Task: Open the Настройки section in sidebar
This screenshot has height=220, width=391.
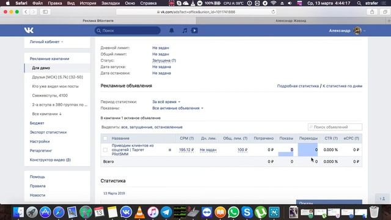Action: [40, 141]
